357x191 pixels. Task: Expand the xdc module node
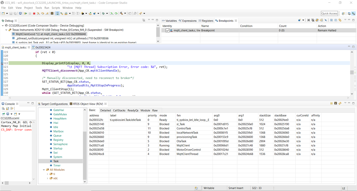[48, 178]
